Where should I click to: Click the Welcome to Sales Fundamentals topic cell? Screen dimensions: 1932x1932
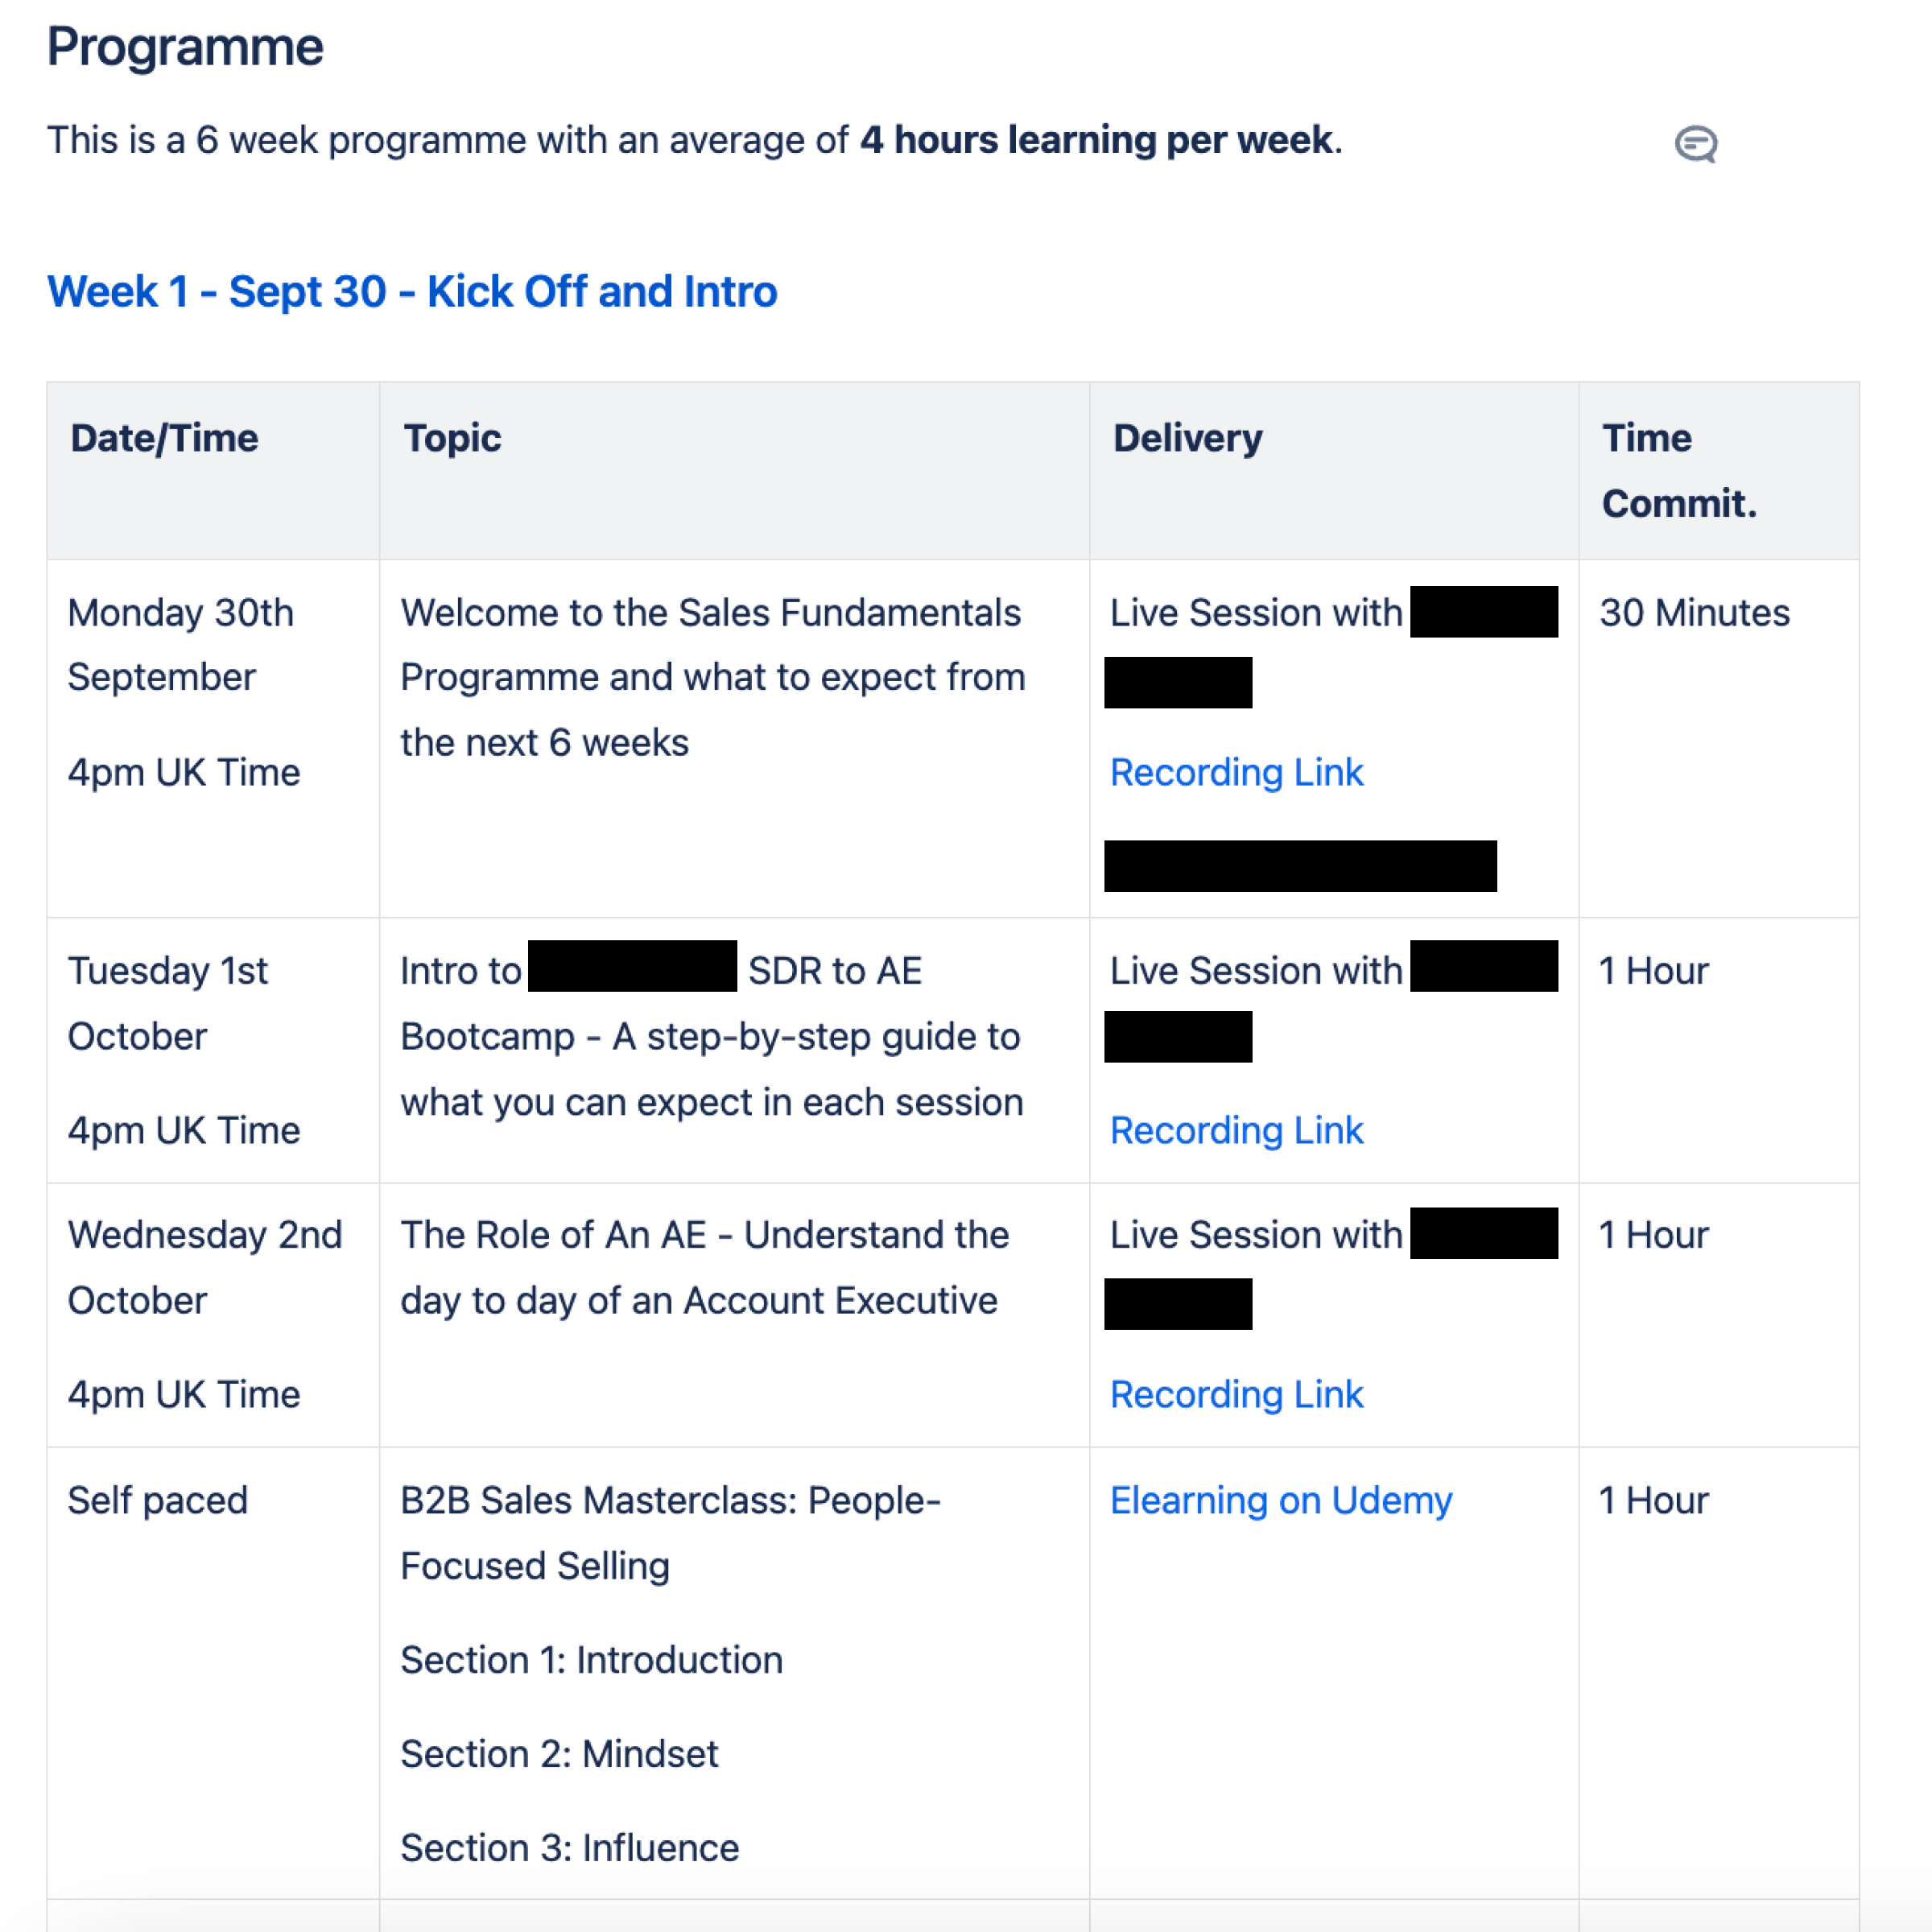pos(712,677)
